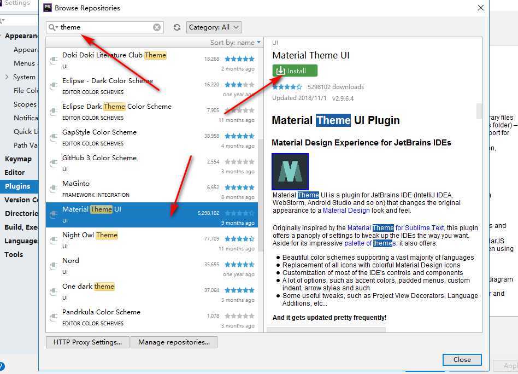This screenshot has width=518, height=374.
Task: Select Eclipse Dark Theme Color Scheme plugin
Action: 152,112
